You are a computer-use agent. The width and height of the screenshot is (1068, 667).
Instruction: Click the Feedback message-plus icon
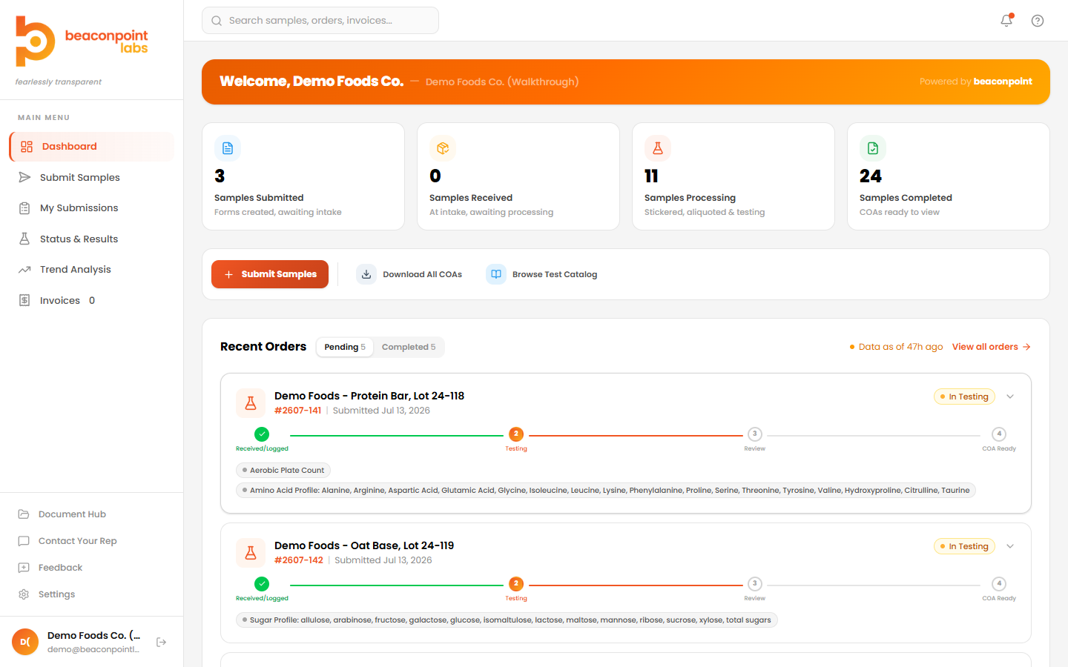[24, 568]
